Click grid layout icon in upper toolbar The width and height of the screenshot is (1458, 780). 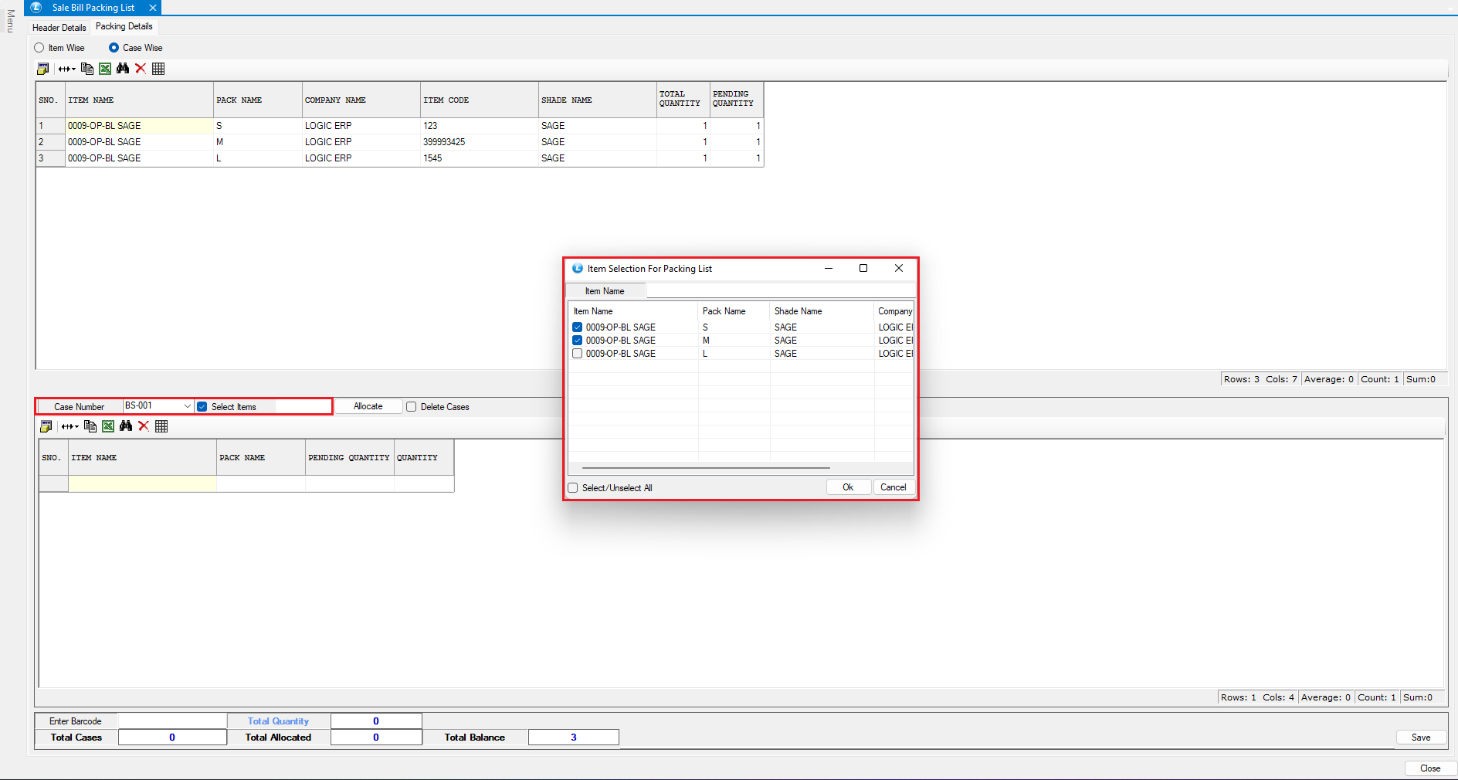point(158,69)
